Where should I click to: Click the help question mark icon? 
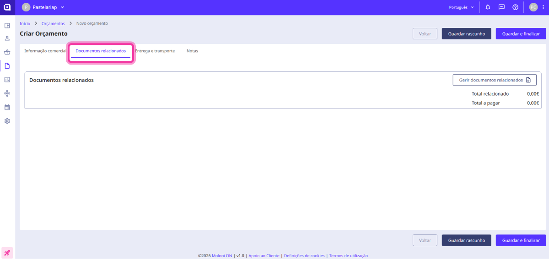[515, 7]
